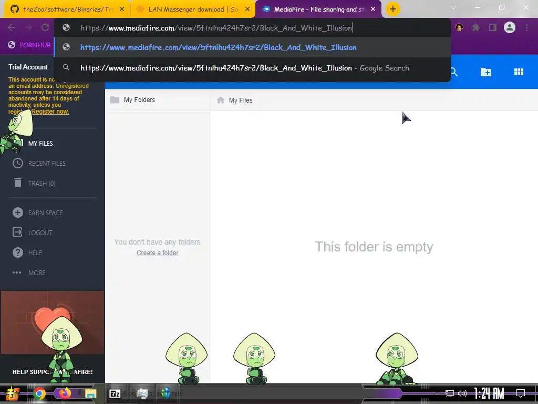Click the Trial Account heading
The height and width of the screenshot is (404, 538).
[x=28, y=67]
